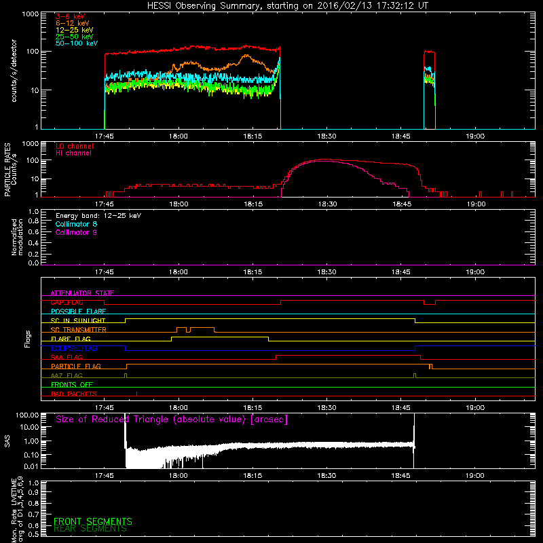Click the Normalized modulation axis label
Image resolution: width=543 pixels, height=543 pixels.
pos(16,237)
